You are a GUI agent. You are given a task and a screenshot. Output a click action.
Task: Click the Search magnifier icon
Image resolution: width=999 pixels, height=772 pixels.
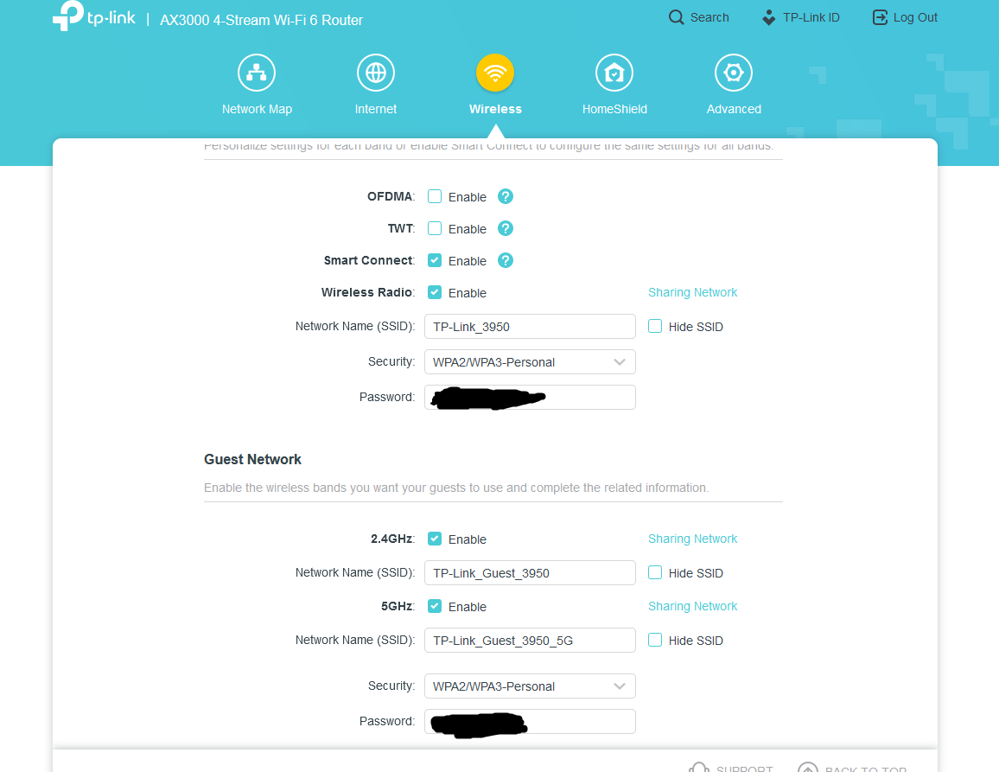[676, 17]
